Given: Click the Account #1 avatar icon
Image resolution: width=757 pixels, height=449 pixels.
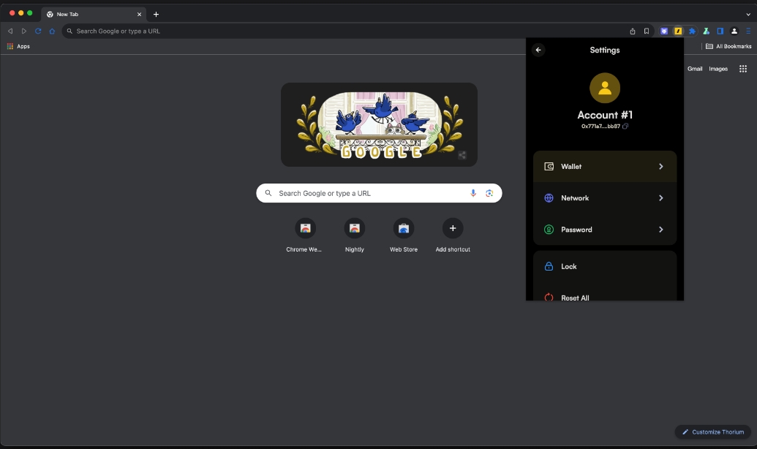Looking at the screenshot, I should click(x=604, y=88).
